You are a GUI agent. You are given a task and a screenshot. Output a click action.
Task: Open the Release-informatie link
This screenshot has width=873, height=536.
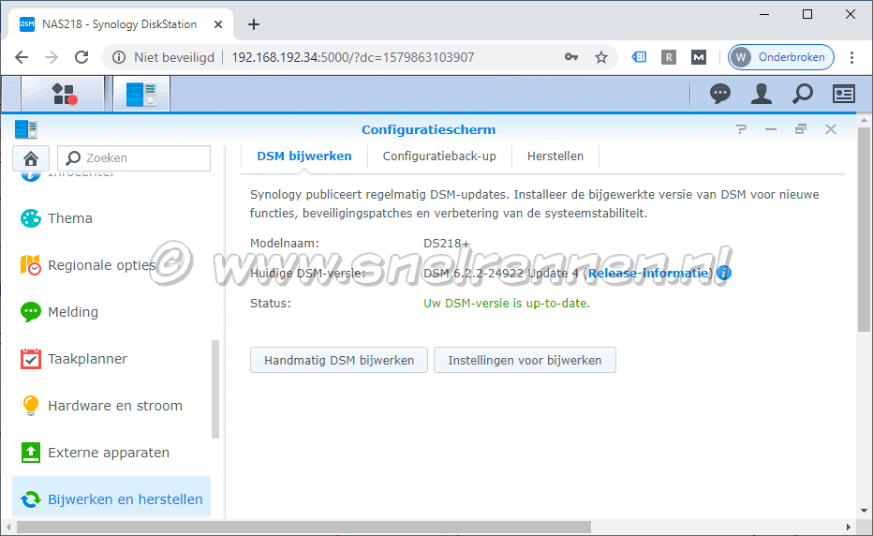648,273
